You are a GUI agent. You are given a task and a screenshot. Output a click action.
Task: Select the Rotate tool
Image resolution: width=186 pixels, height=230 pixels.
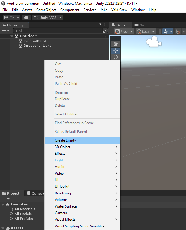116,57
